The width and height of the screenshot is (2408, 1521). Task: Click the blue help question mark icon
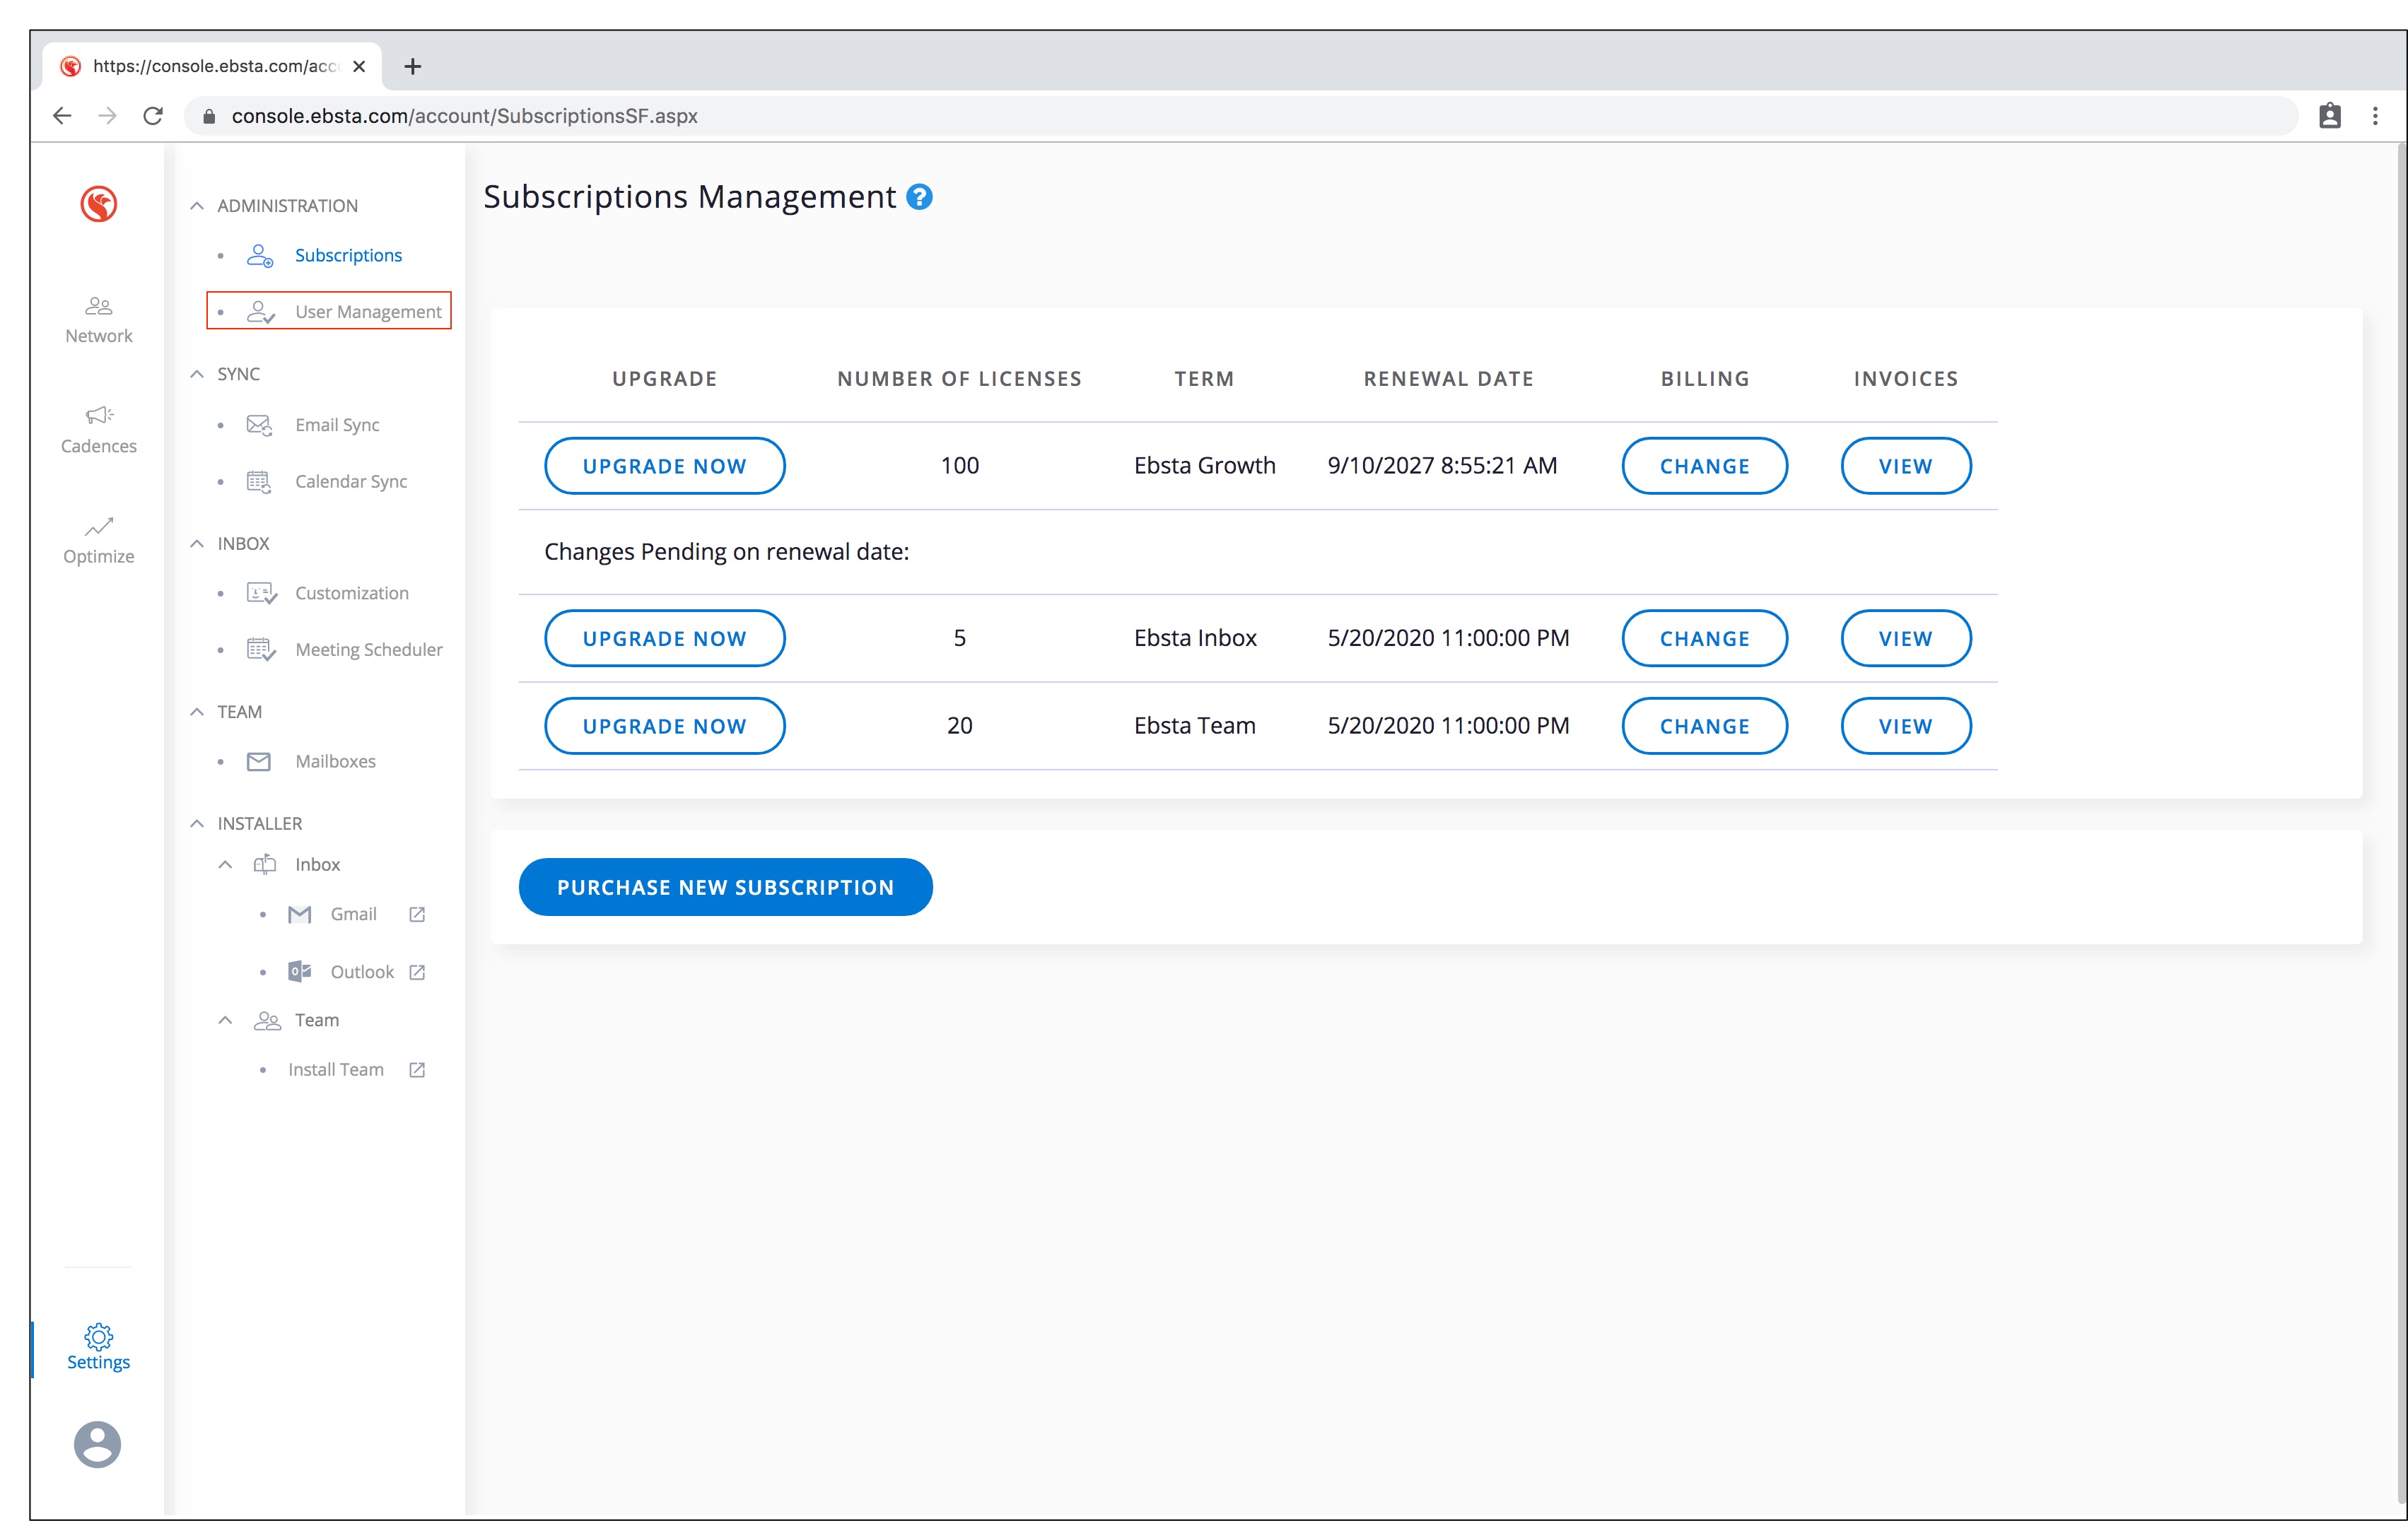pyautogui.click(x=919, y=197)
